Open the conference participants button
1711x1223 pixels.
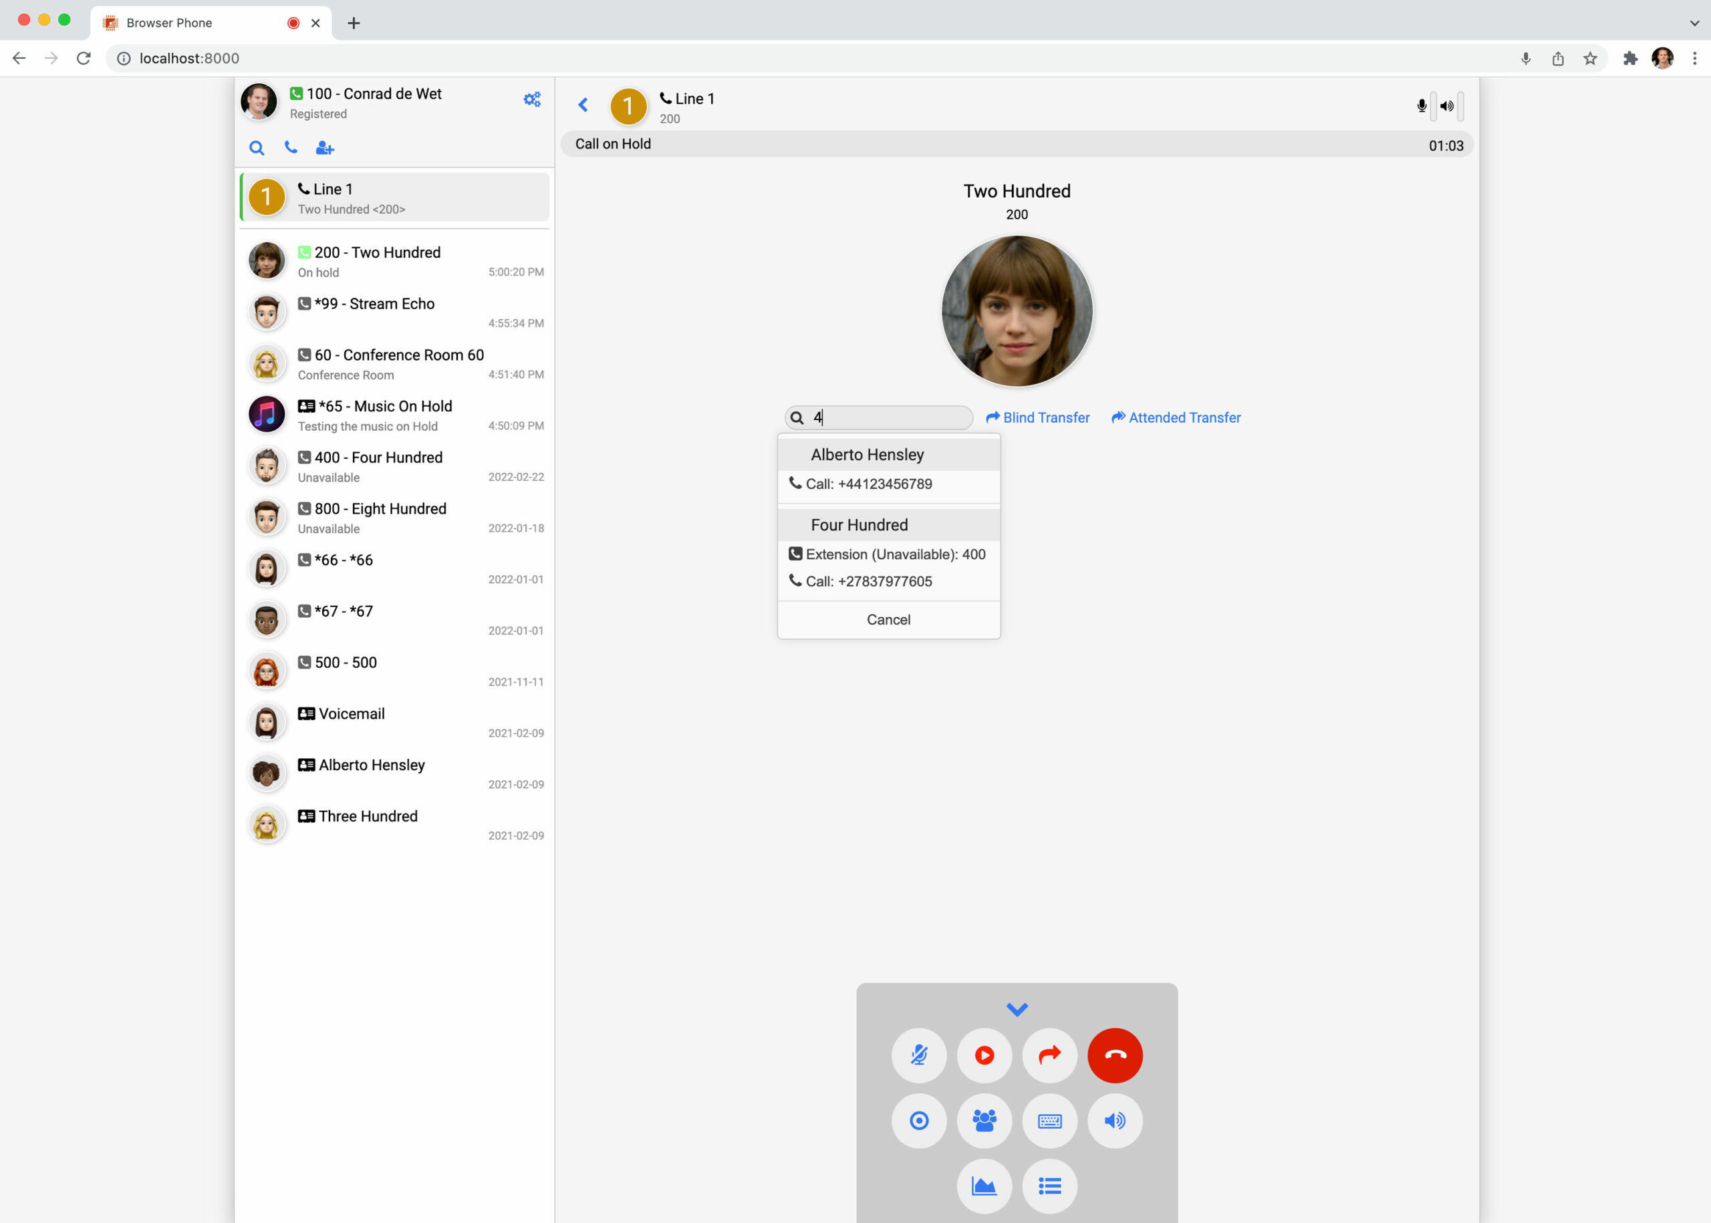point(984,1121)
